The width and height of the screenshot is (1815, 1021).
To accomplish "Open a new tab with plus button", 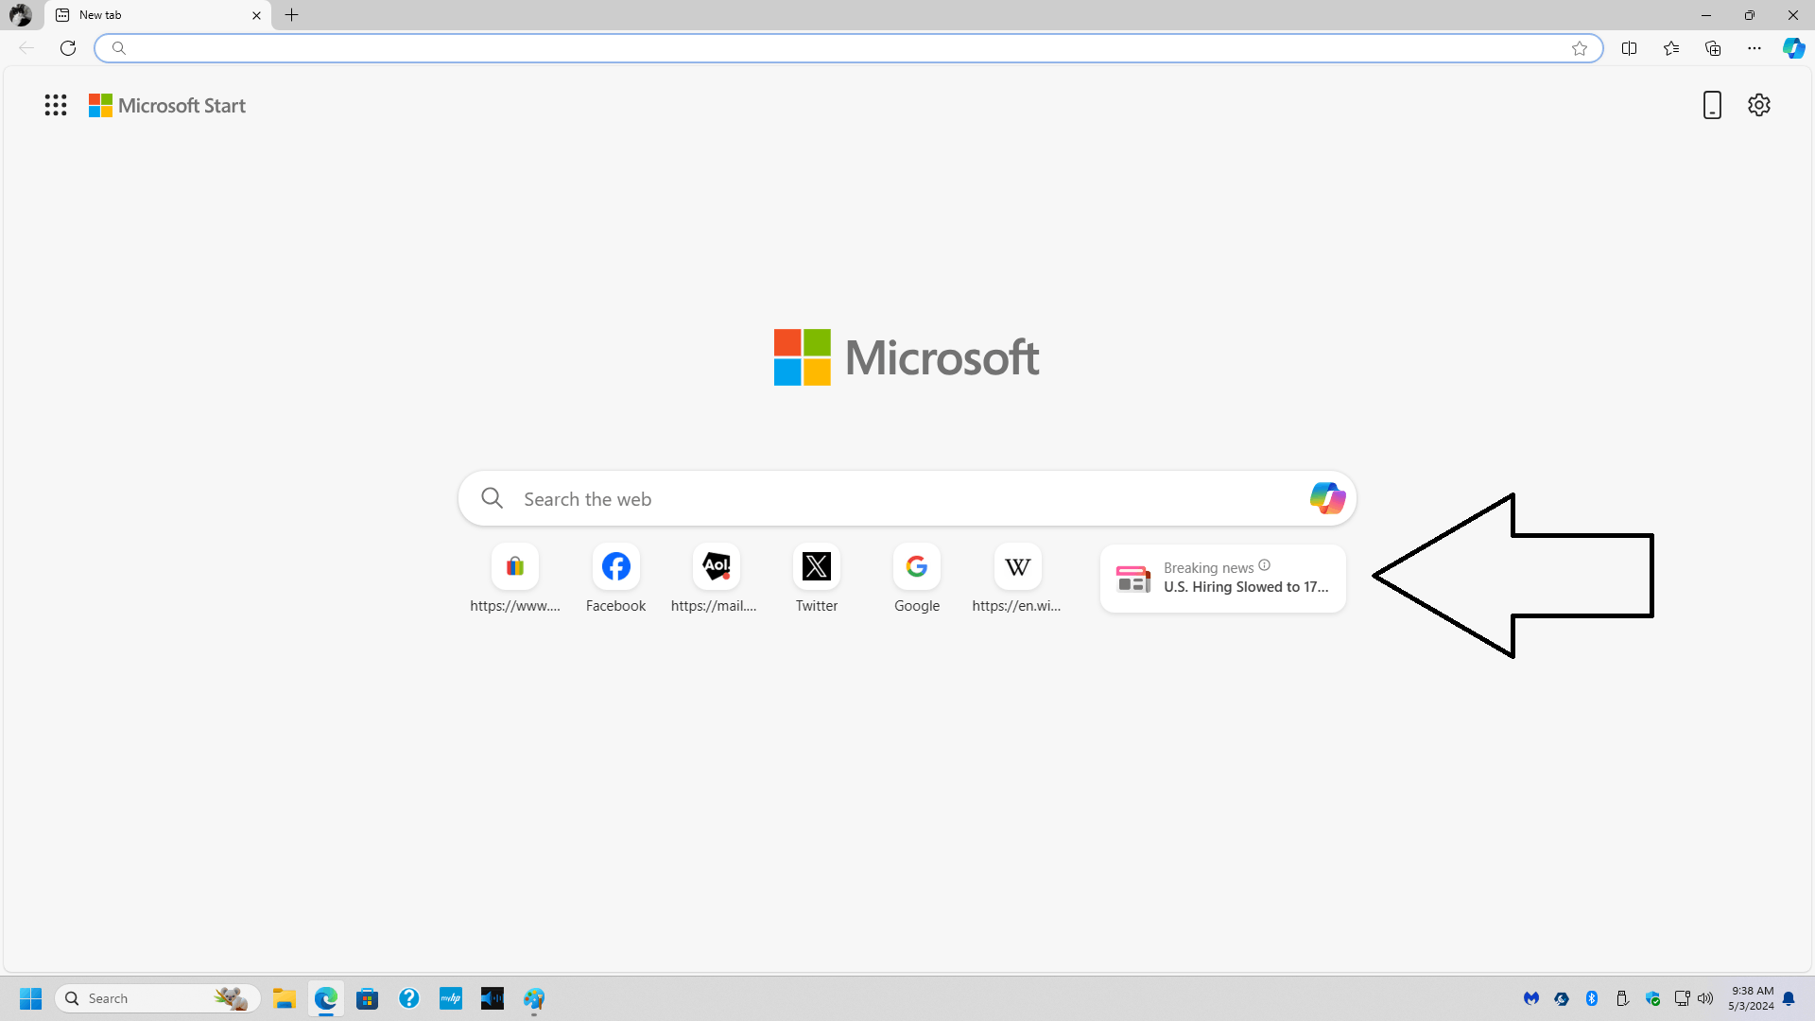I will tap(292, 15).
